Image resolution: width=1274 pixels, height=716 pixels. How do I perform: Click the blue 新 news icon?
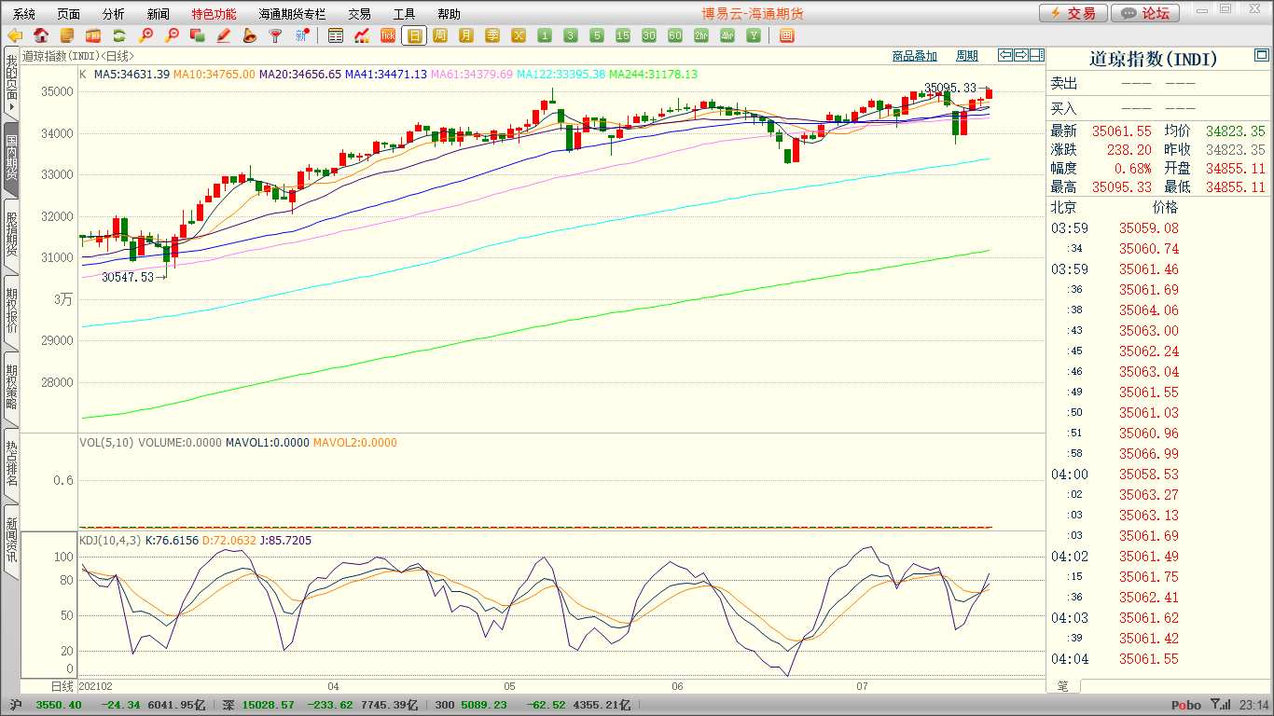pyautogui.click(x=301, y=36)
